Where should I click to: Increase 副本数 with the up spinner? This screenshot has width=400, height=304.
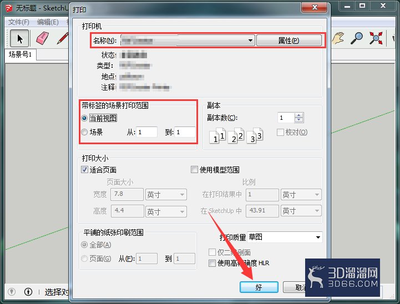tap(298, 115)
